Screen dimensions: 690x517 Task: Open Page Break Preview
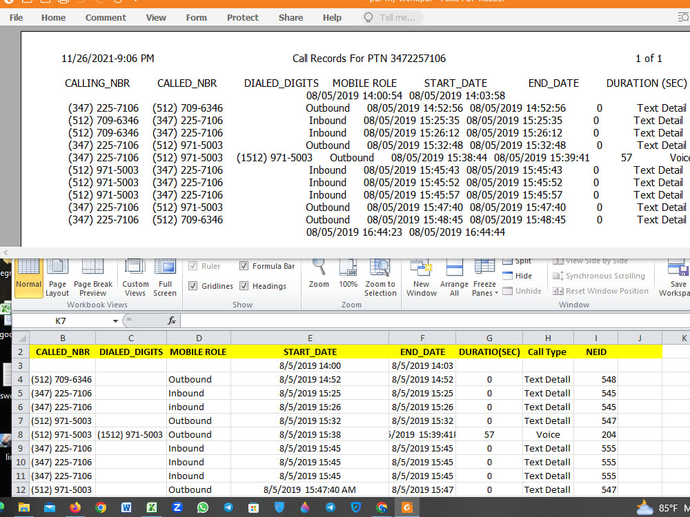(93, 278)
